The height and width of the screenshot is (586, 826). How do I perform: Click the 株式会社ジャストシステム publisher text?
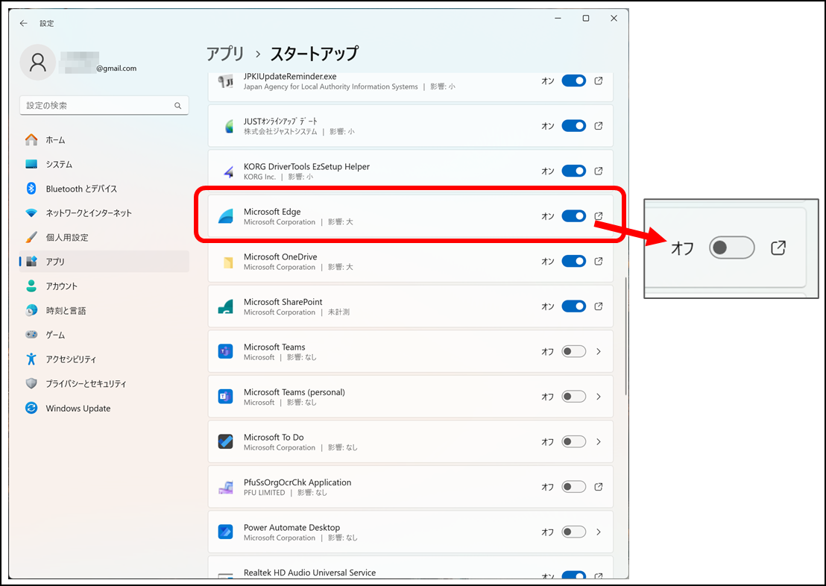click(x=280, y=131)
